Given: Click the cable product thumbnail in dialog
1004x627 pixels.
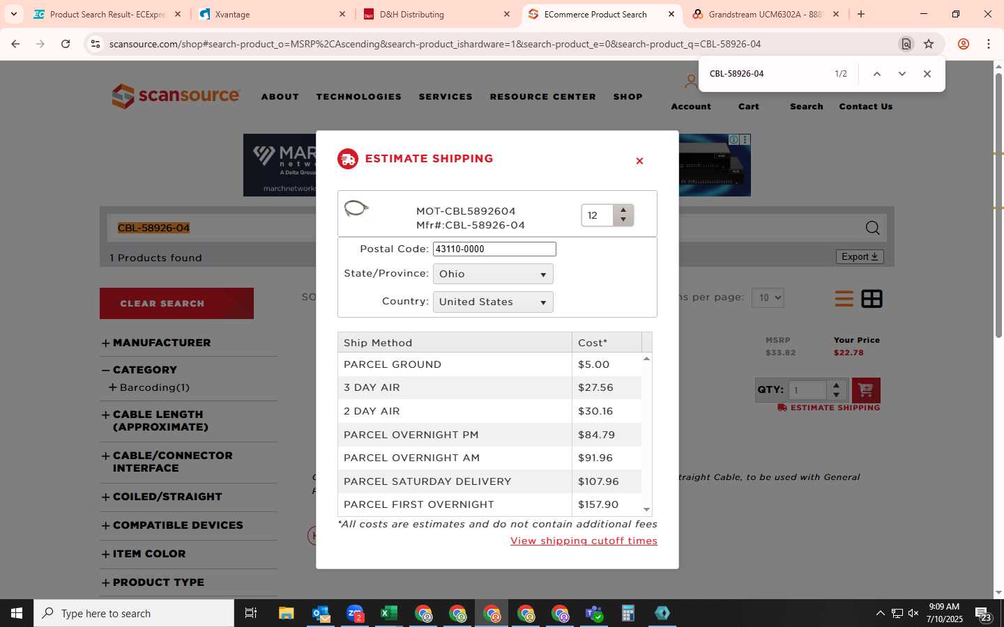Looking at the screenshot, I should point(356,208).
